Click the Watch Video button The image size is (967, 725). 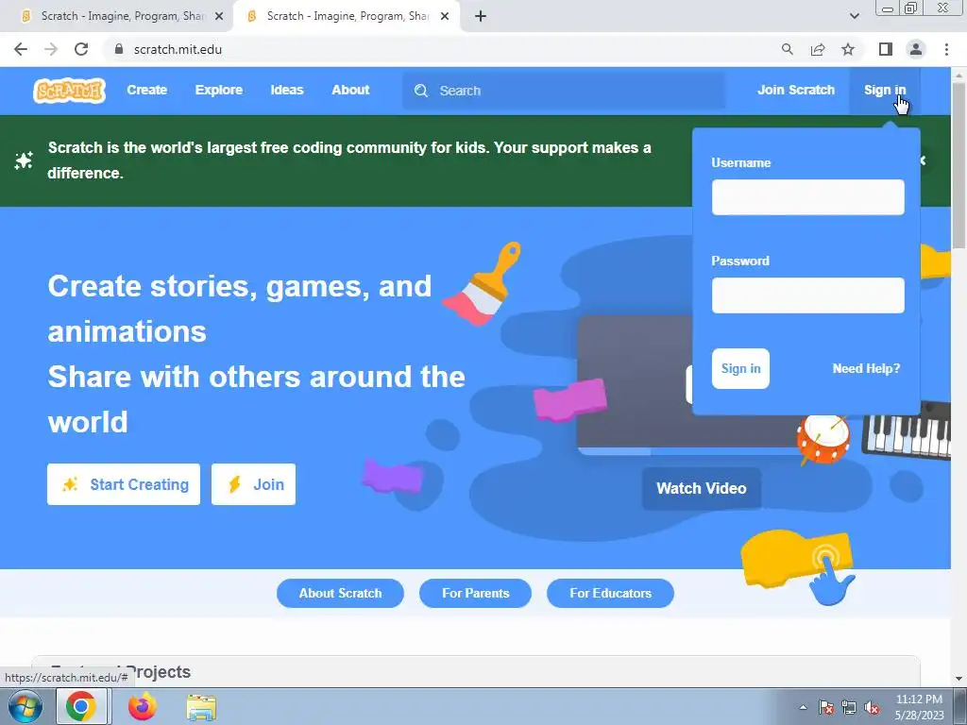pos(702,488)
